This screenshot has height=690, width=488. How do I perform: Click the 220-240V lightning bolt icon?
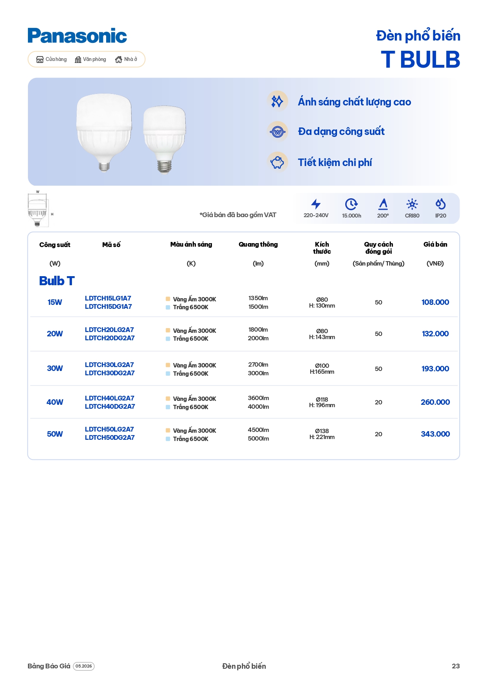(316, 204)
